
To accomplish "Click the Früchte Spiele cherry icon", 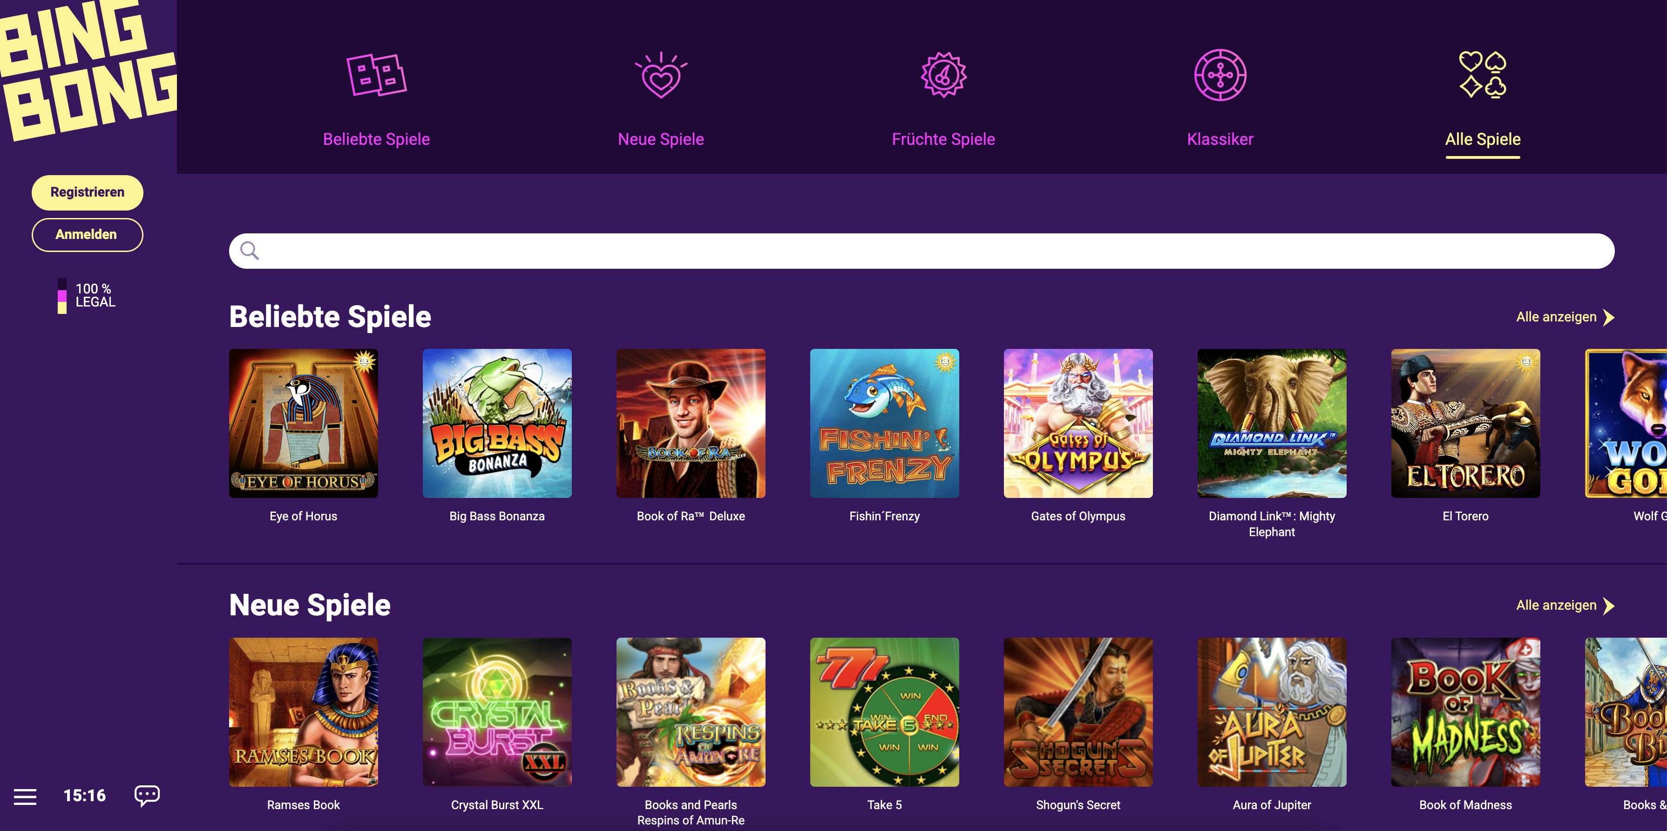I will tap(943, 75).
